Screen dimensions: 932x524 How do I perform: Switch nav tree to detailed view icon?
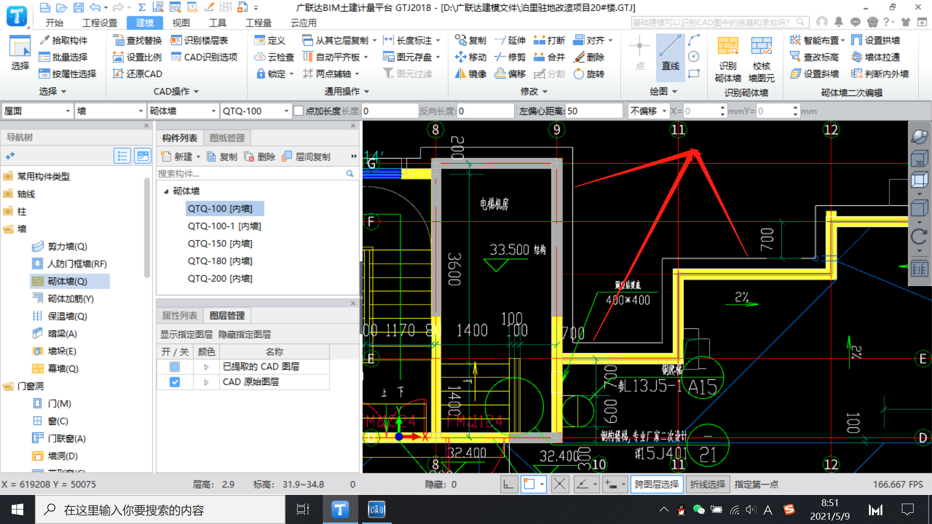tap(143, 156)
